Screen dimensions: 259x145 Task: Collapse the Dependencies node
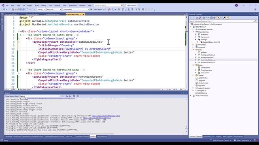[193, 32]
